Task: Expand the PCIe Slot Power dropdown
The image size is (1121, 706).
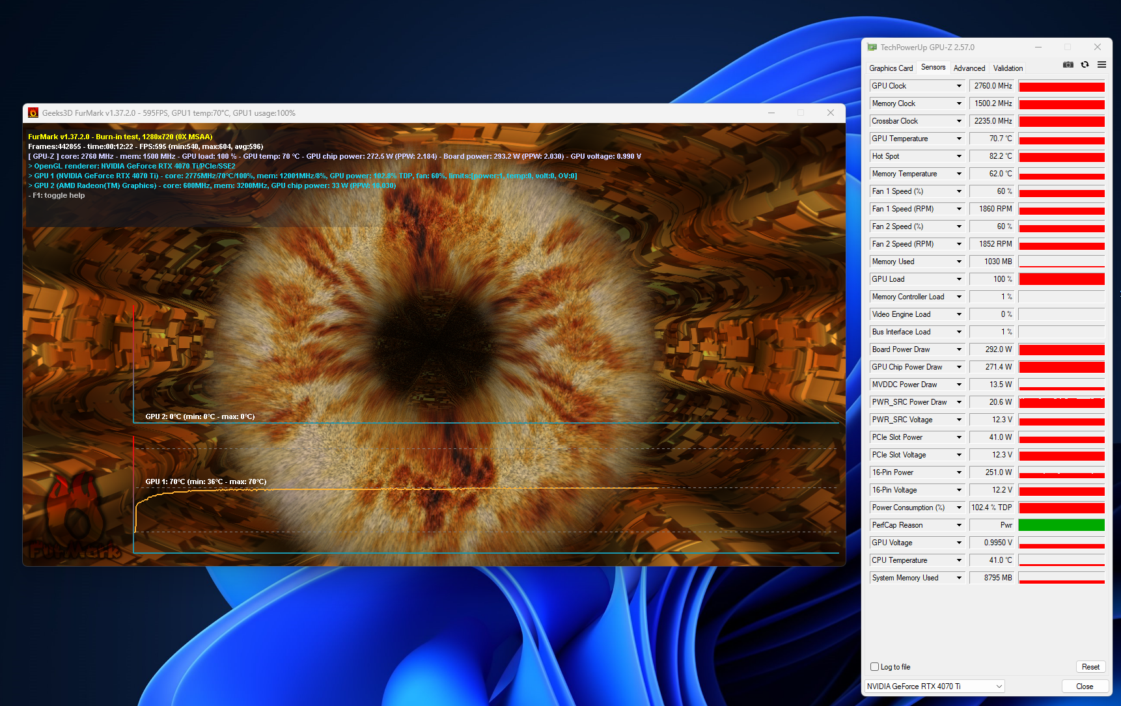Action: click(x=959, y=437)
